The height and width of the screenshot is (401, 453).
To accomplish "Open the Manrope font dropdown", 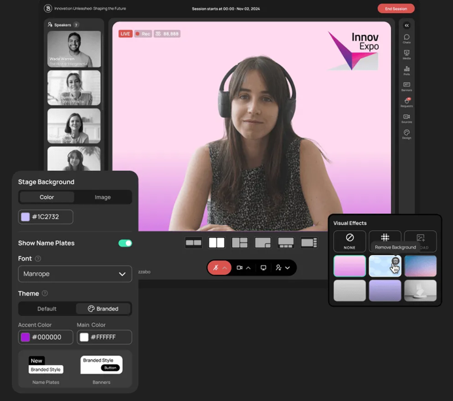I will pos(75,274).
